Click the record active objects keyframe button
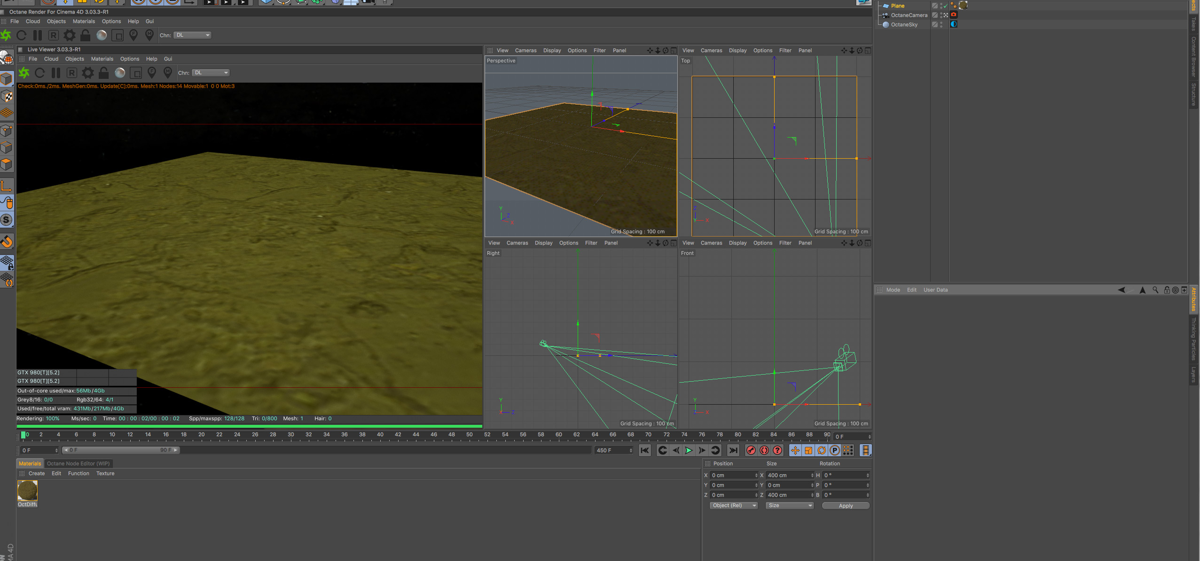1200x561 pixels. [x=751, y=451]
